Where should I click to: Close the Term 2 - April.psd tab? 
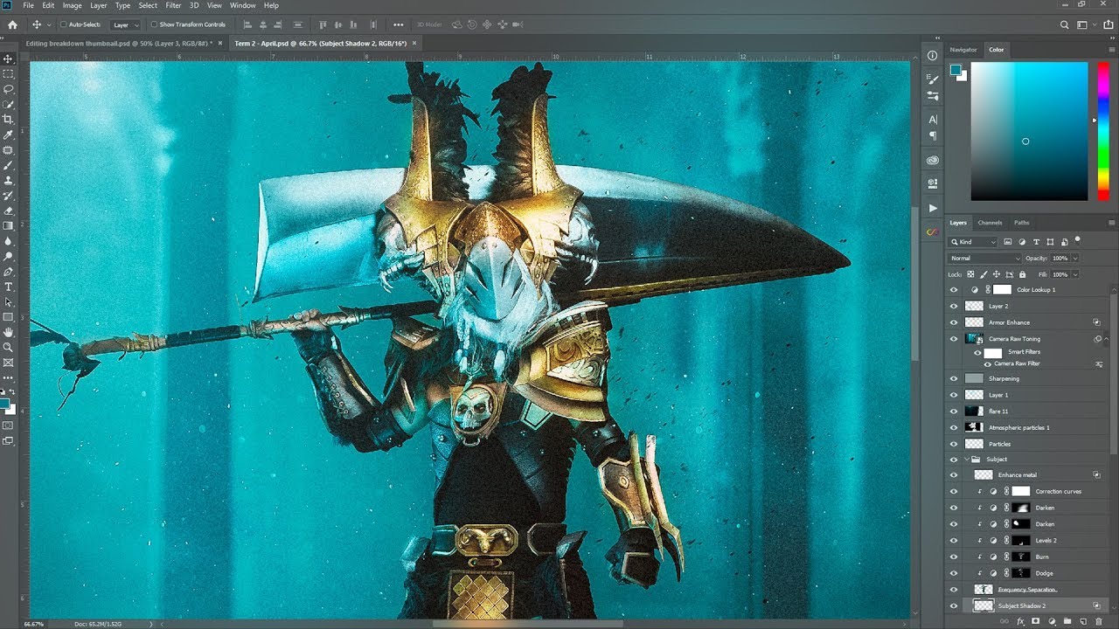(x=414, y=43)
